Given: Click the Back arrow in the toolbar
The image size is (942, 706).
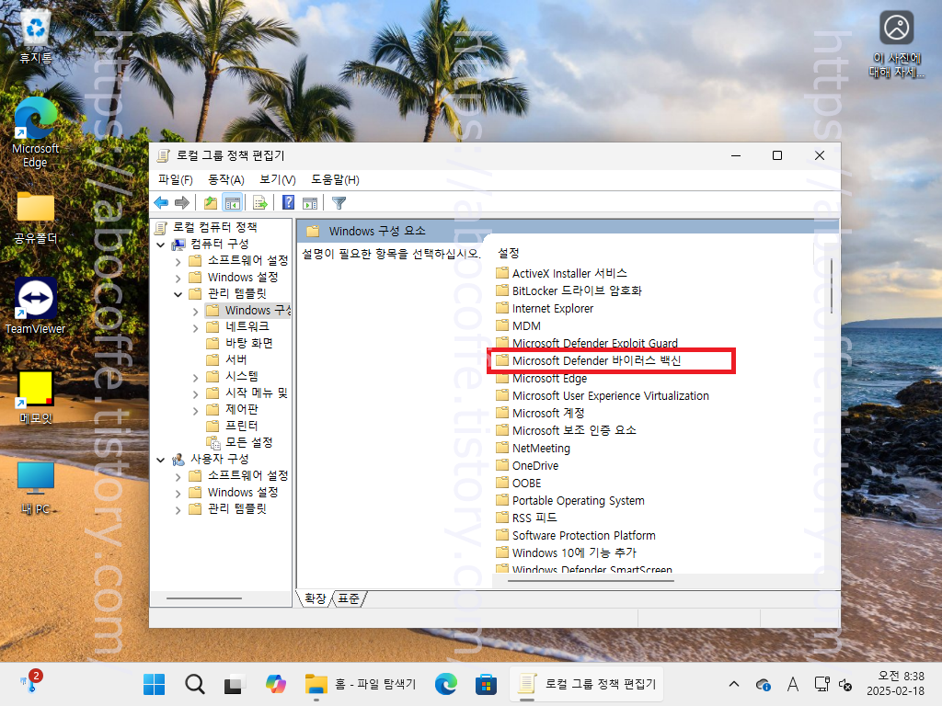Looking at the screenshot, I should click(161, 203).
